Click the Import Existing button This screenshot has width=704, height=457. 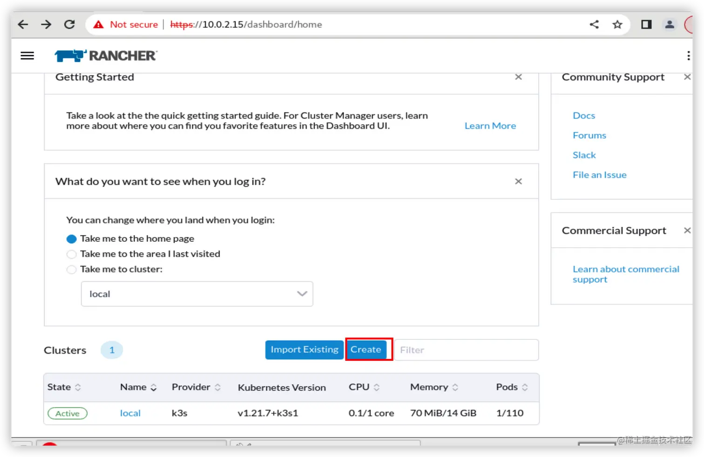tap(305, 350)
